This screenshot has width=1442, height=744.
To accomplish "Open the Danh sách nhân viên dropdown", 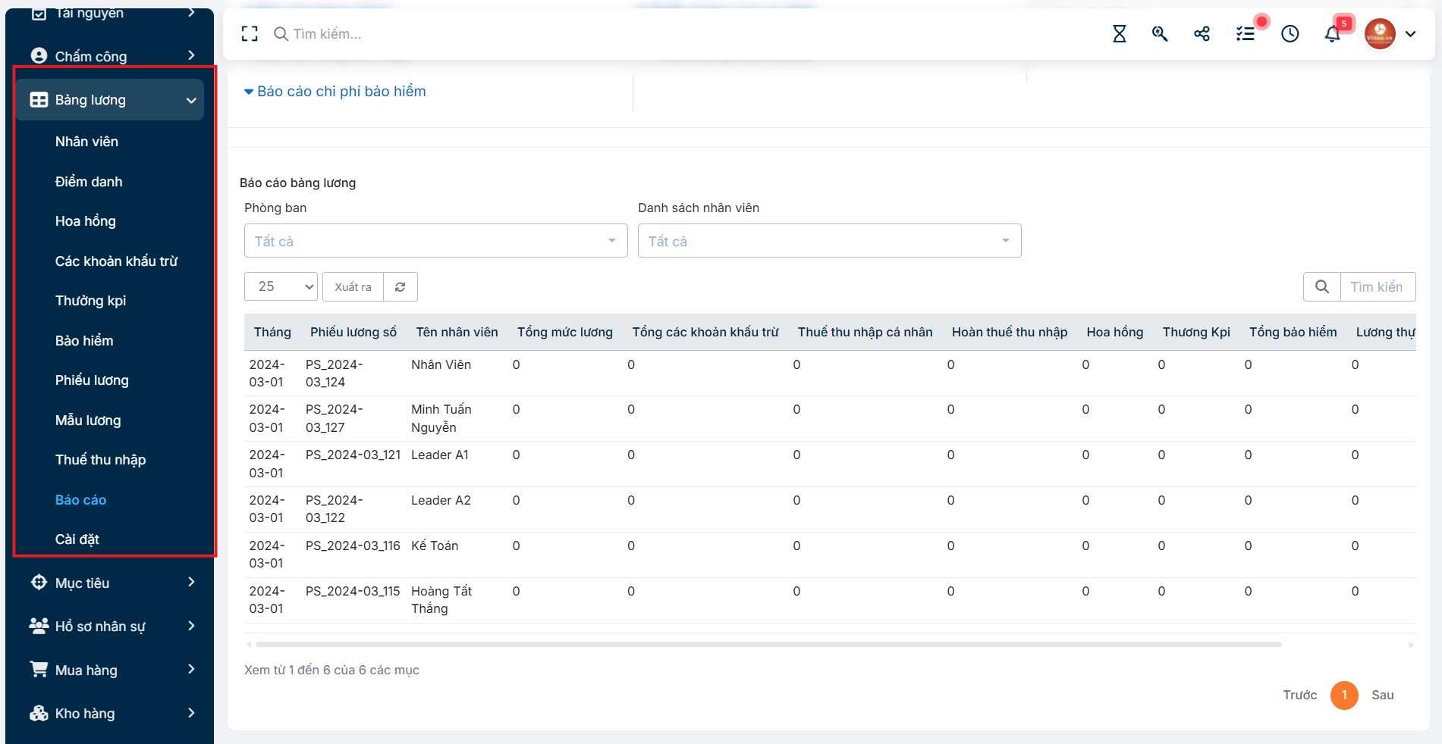I will click(829, 241).
